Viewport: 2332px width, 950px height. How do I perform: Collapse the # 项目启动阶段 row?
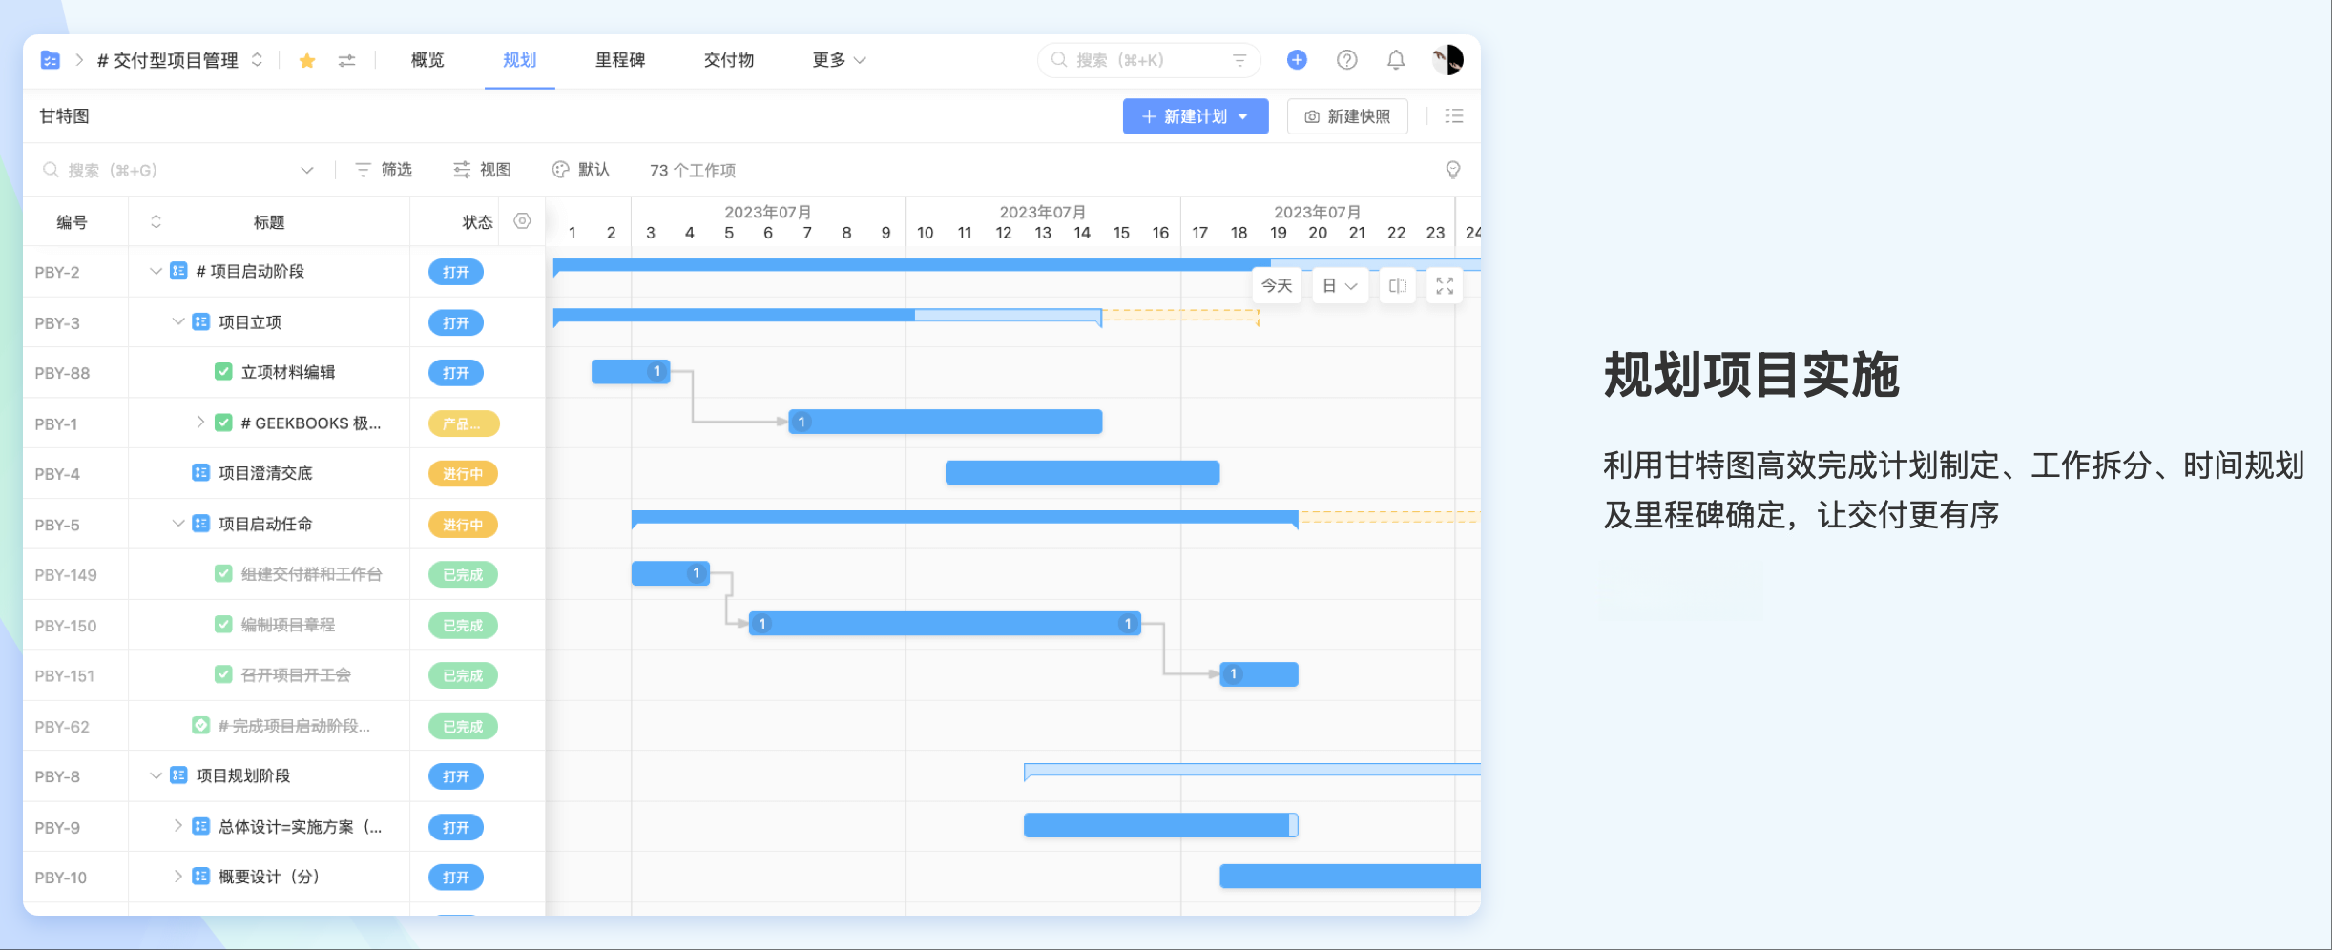[156, 272]
